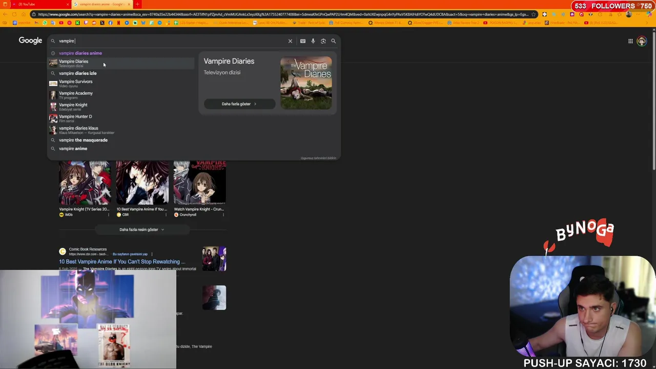Clear the search box with X

pyautogui.click(x=290, y=41)
